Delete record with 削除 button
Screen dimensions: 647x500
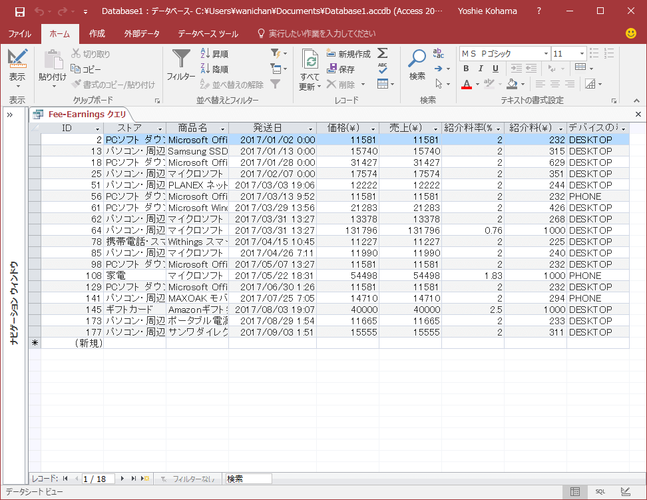[345, 85]
